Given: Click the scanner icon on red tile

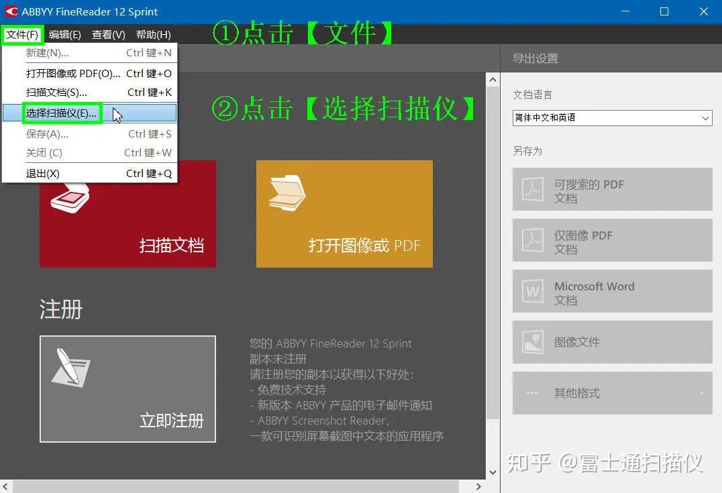Looking at the screenshot, I should coord(70,198).
